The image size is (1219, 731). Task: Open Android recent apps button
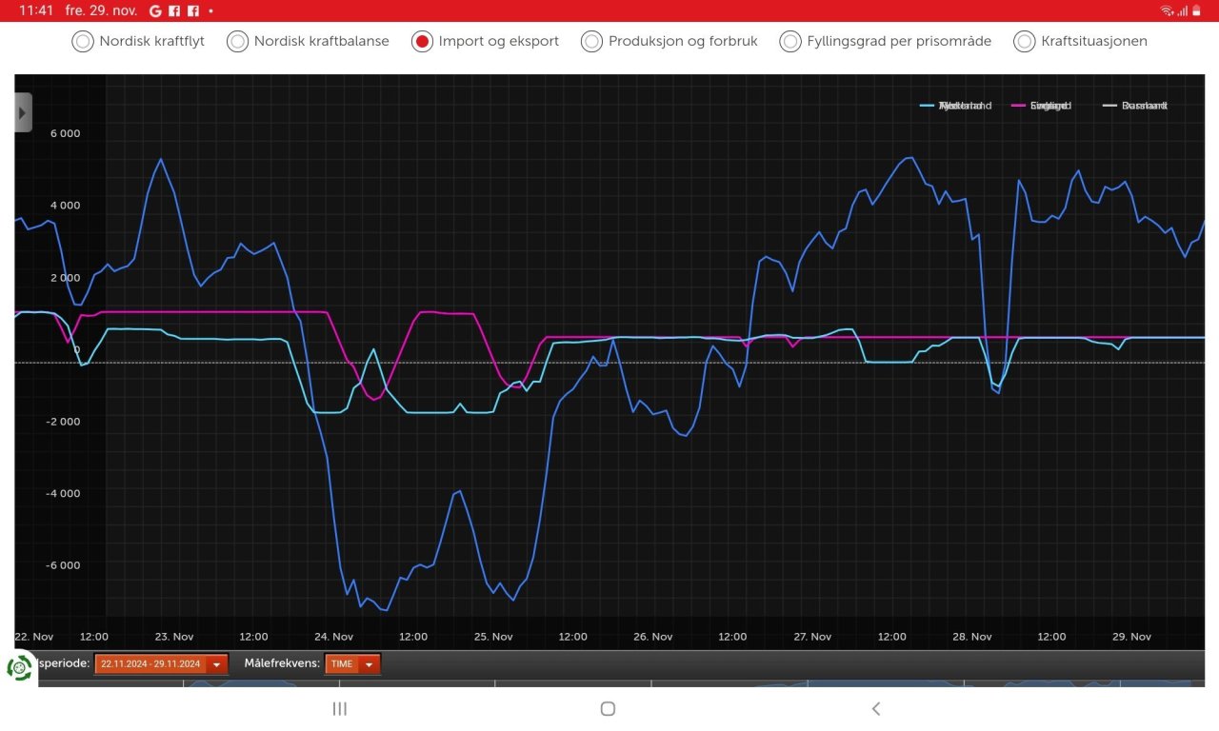coord(340,708)
